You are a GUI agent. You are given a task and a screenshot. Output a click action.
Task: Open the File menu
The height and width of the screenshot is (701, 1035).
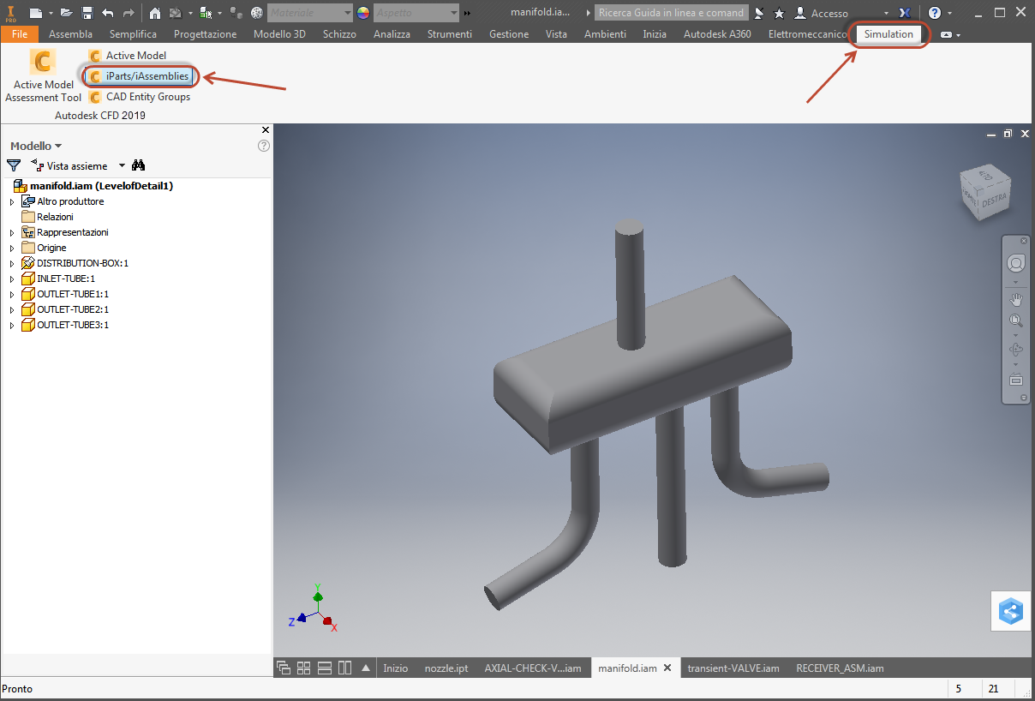(20, 34)
